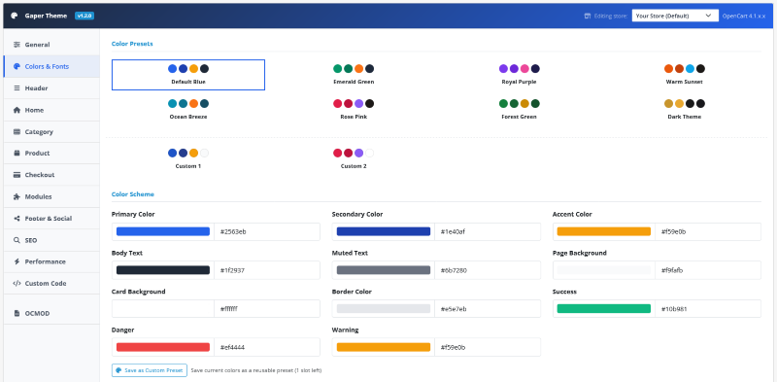Click the Footer & Social share icon

pos(17,219)
